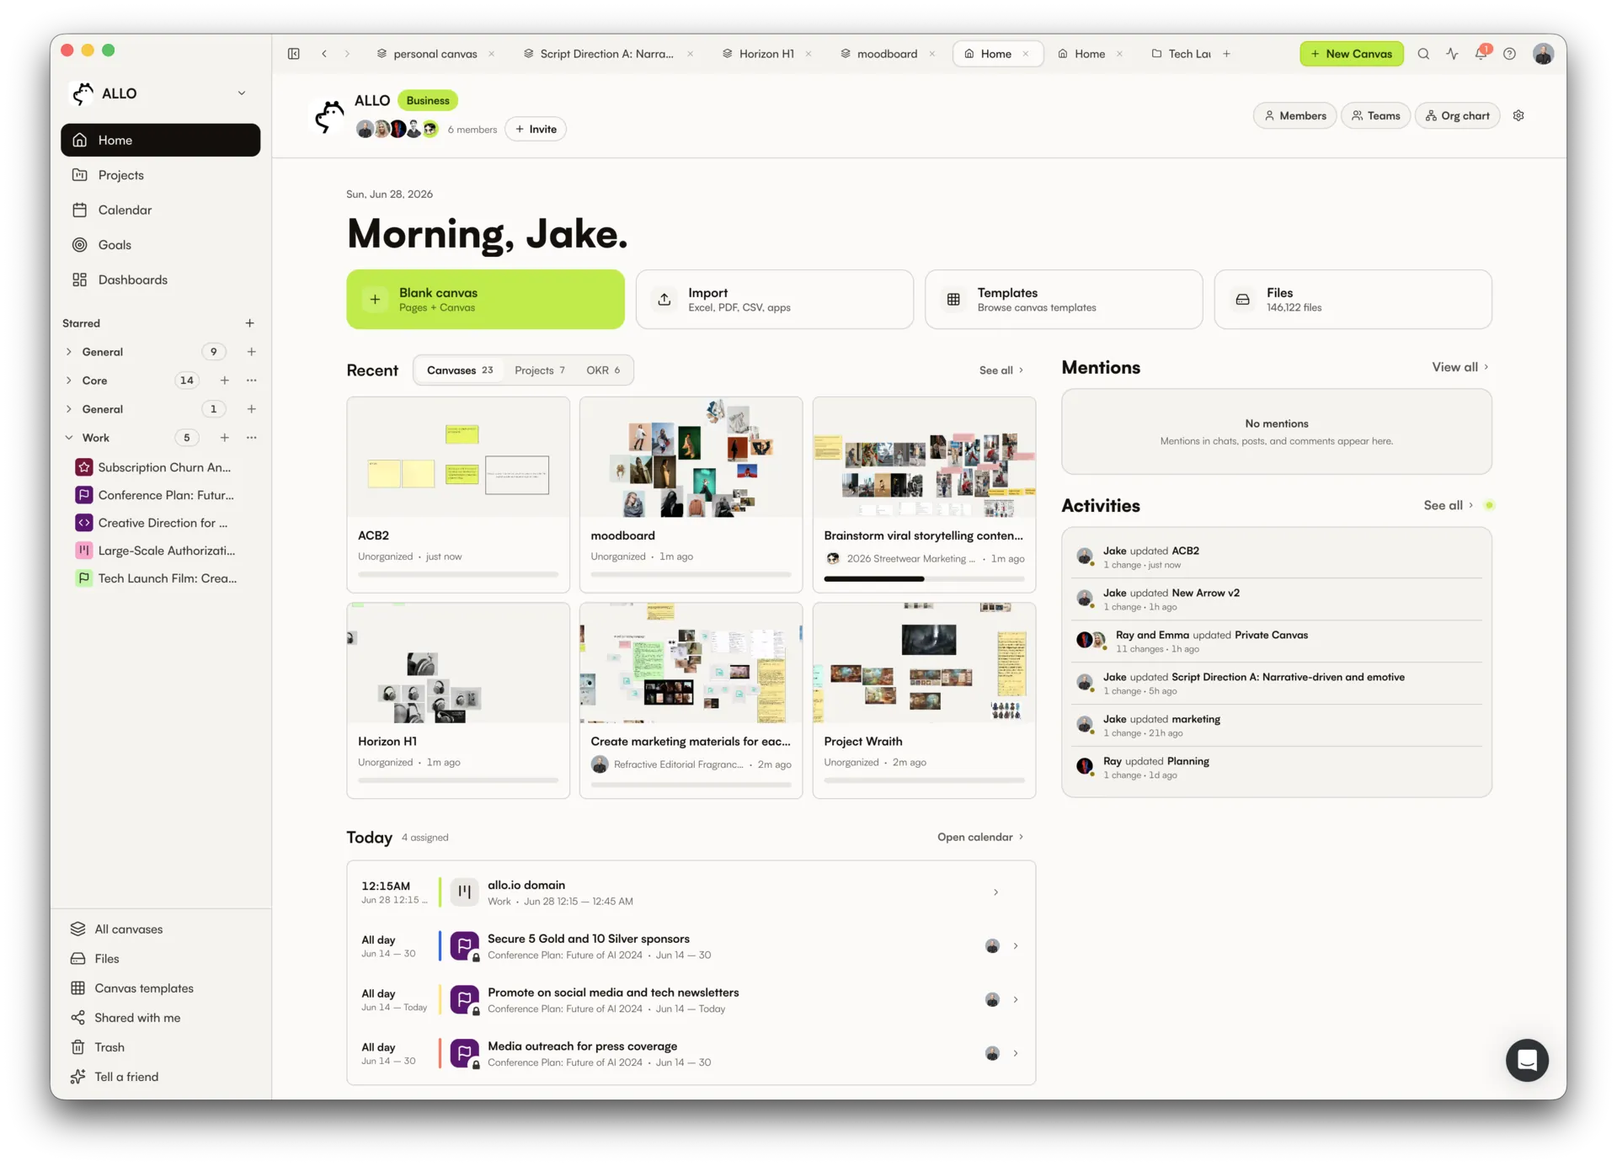The image size is (1617, 1166).
Task: Open Jake updated New Arrow v2 activity
Action: [x=1277, y=599]
